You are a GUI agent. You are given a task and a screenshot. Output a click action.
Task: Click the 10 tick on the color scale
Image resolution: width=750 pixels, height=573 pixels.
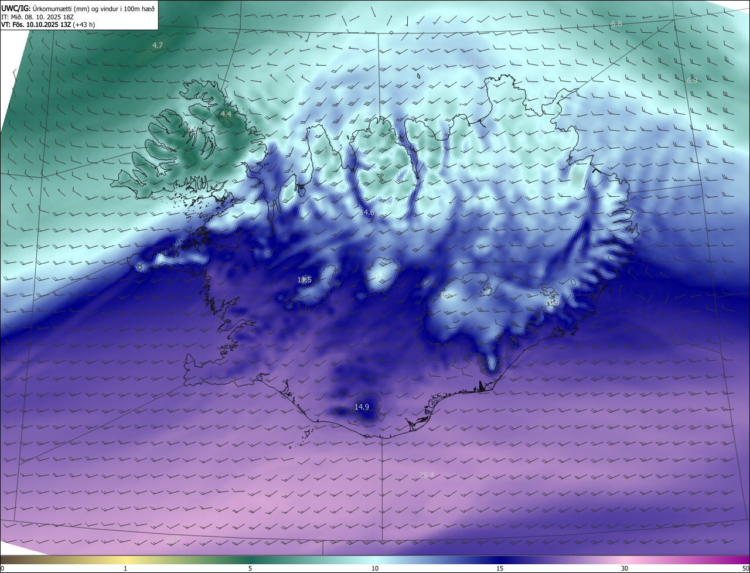pyautogui.click(x=375, y=568)
